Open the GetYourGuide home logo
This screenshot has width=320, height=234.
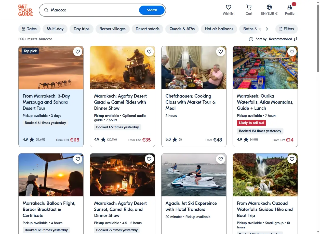[25, 10]
